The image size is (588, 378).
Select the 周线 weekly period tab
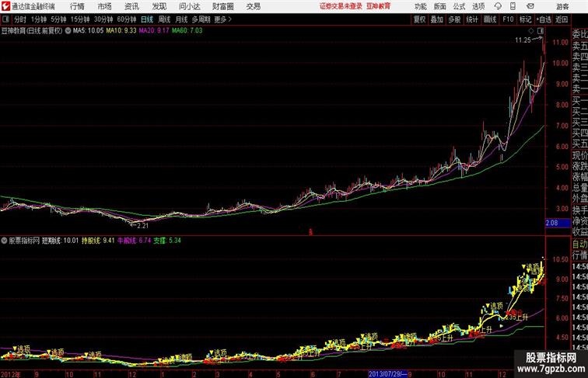point(164,19)
